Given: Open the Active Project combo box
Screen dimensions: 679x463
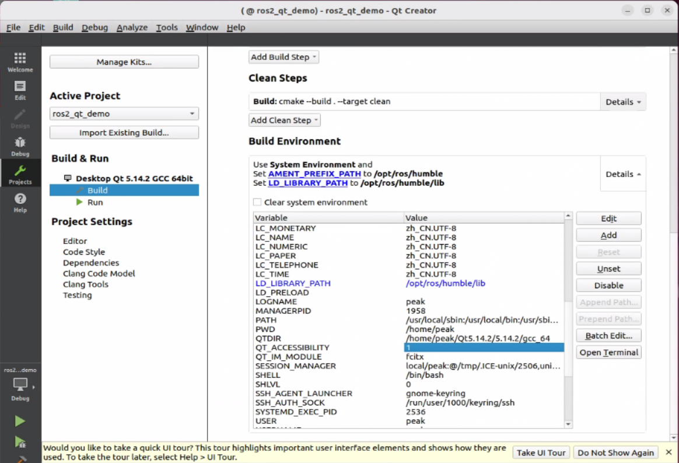Looking at the screenshot, I should point(124,114).
